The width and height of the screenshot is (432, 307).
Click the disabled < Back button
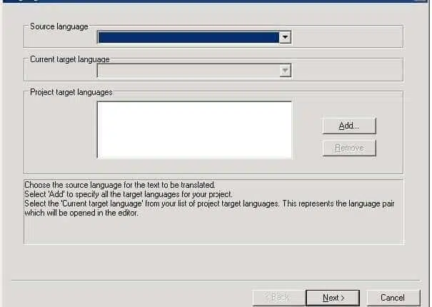pyautogui.click(x=278, y=298)
